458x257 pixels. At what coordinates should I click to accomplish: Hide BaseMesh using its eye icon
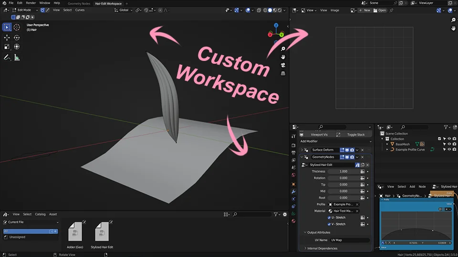coord(449,144)
